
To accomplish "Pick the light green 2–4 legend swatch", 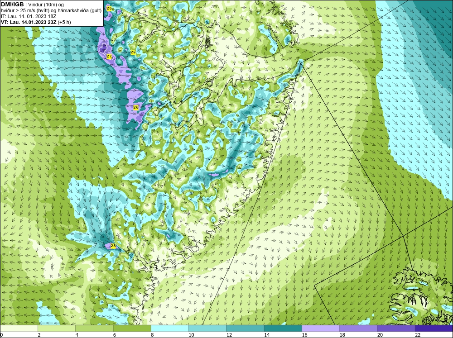I will (57, 328).
